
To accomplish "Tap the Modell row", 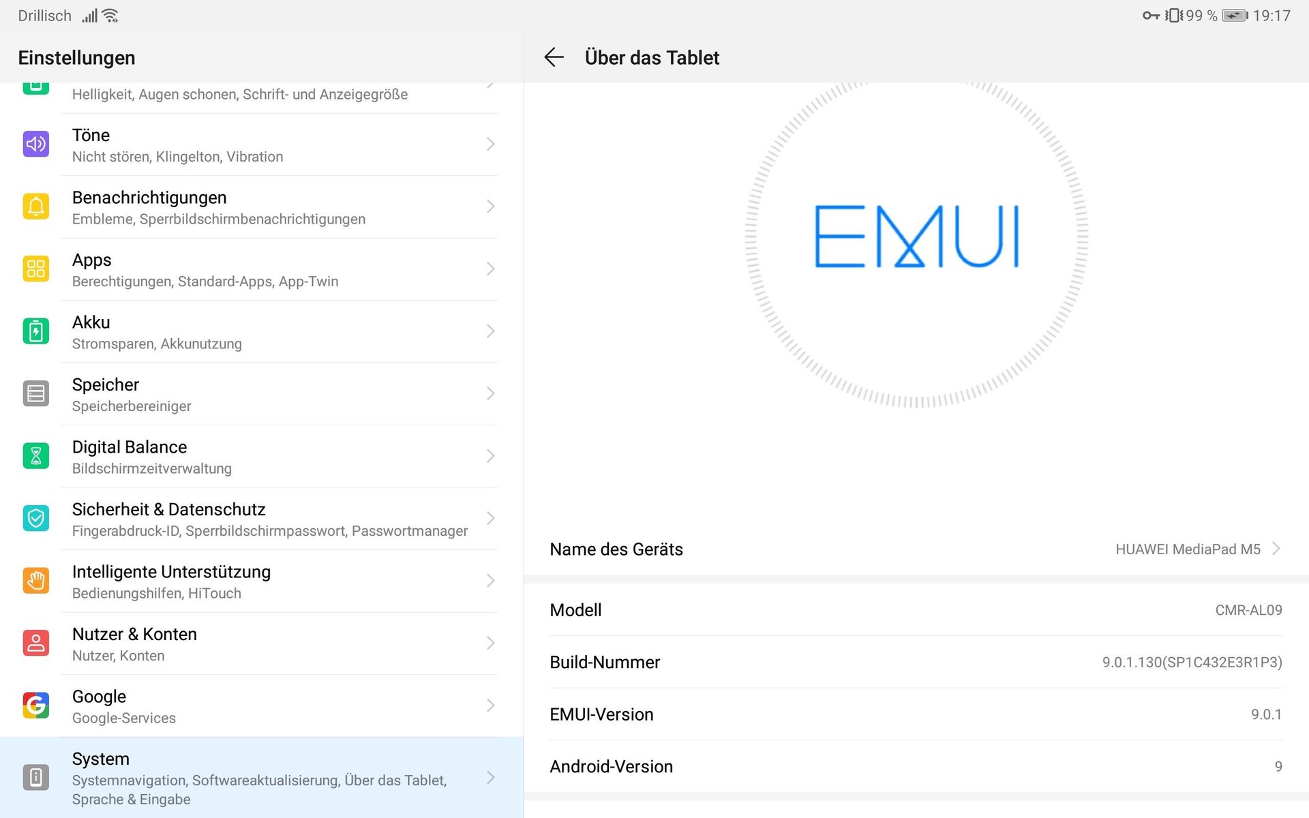I will (x=916, y=610).
